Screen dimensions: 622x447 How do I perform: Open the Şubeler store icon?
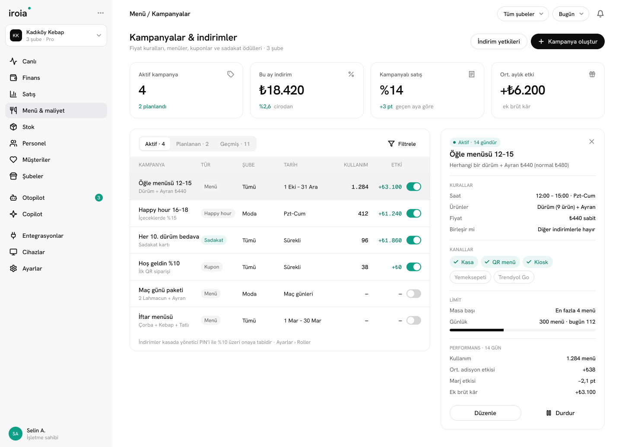[13, 176]
